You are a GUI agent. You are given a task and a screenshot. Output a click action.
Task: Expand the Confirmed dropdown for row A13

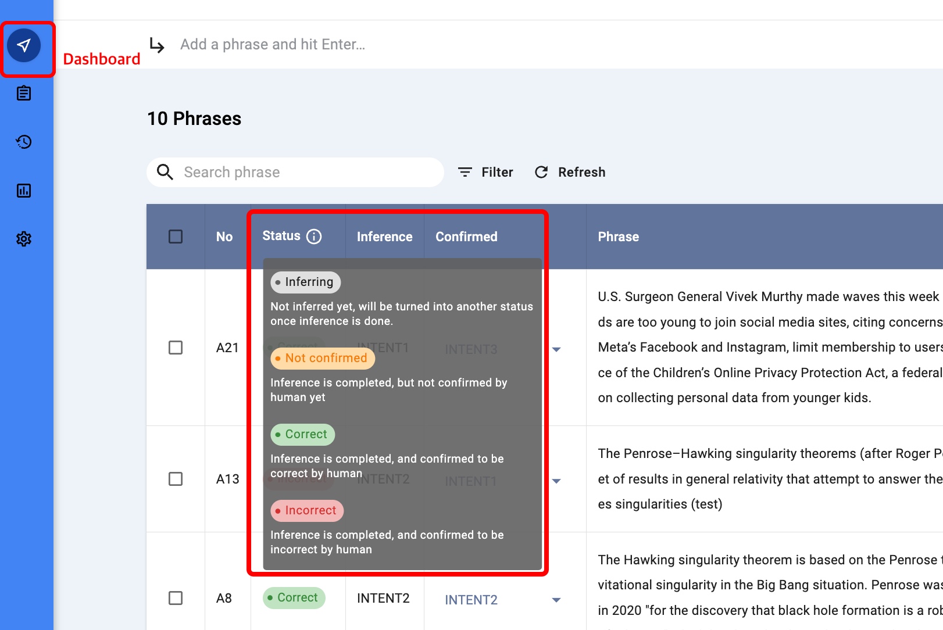tap(556, 481)
